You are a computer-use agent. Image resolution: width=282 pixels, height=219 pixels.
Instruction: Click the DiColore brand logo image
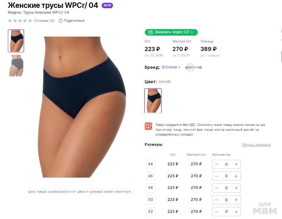[193, 67]
